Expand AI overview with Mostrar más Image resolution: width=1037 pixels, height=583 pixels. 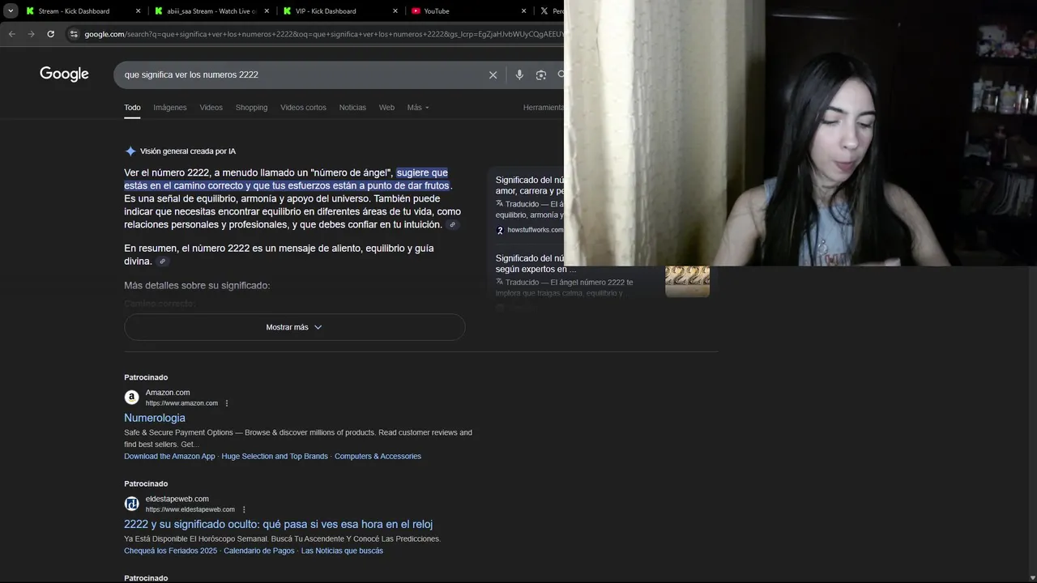[x=294, y=327]
